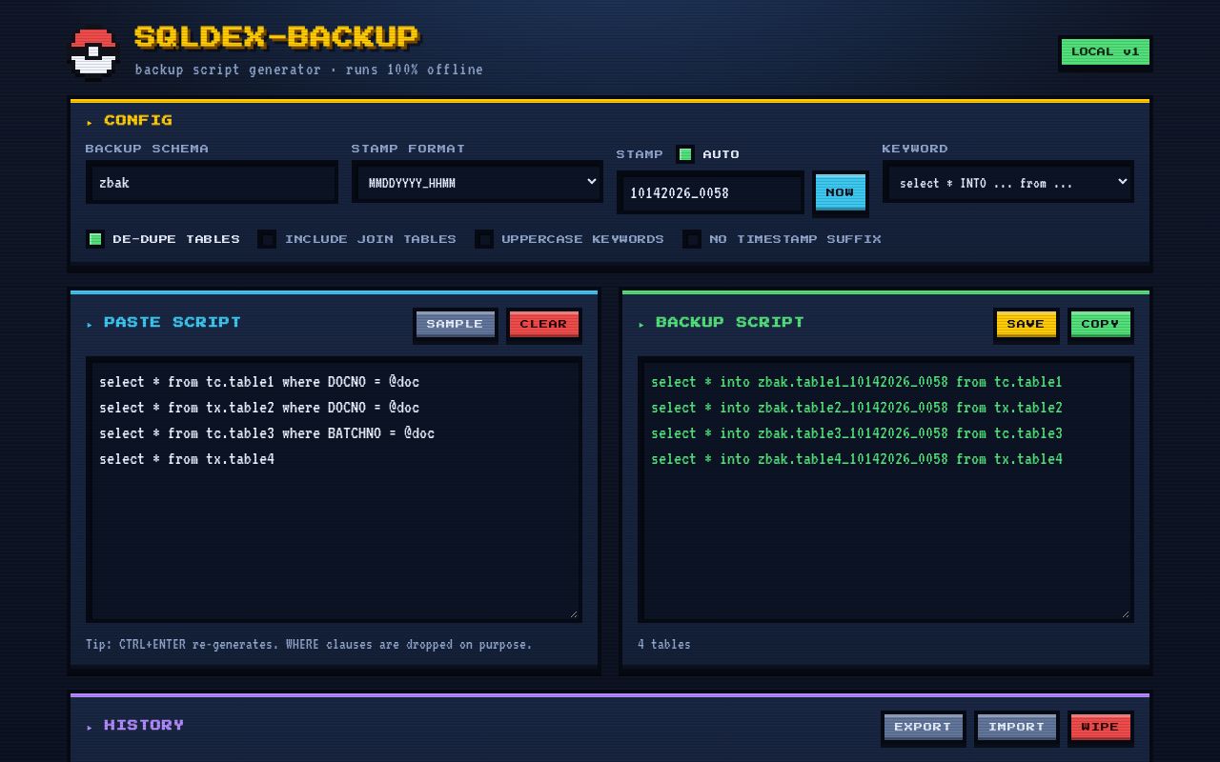Click the CTRL+ENTER tip text
1220x762 pixels.
tap(309, 644)
